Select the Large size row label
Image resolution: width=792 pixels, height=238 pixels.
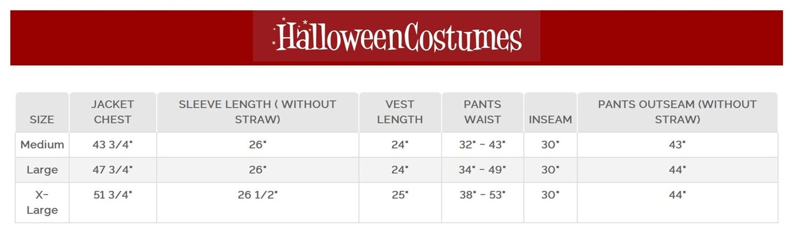point(42,170)
